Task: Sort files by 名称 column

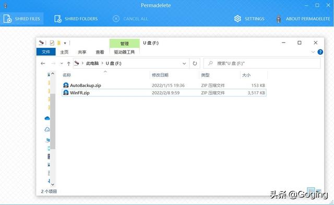Action: point(67,75)
